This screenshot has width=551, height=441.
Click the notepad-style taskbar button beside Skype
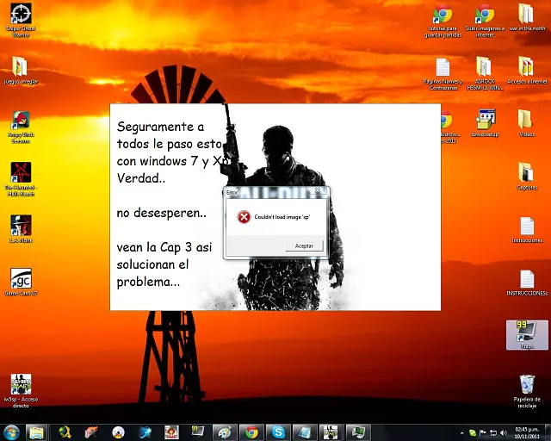click(x=304, y=432)
